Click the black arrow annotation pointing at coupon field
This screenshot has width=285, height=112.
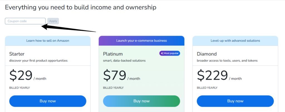point(69,29)
